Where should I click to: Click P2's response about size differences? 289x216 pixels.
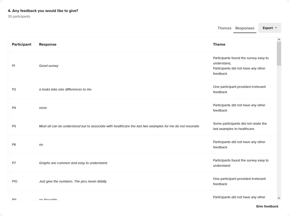click(65, 89)
